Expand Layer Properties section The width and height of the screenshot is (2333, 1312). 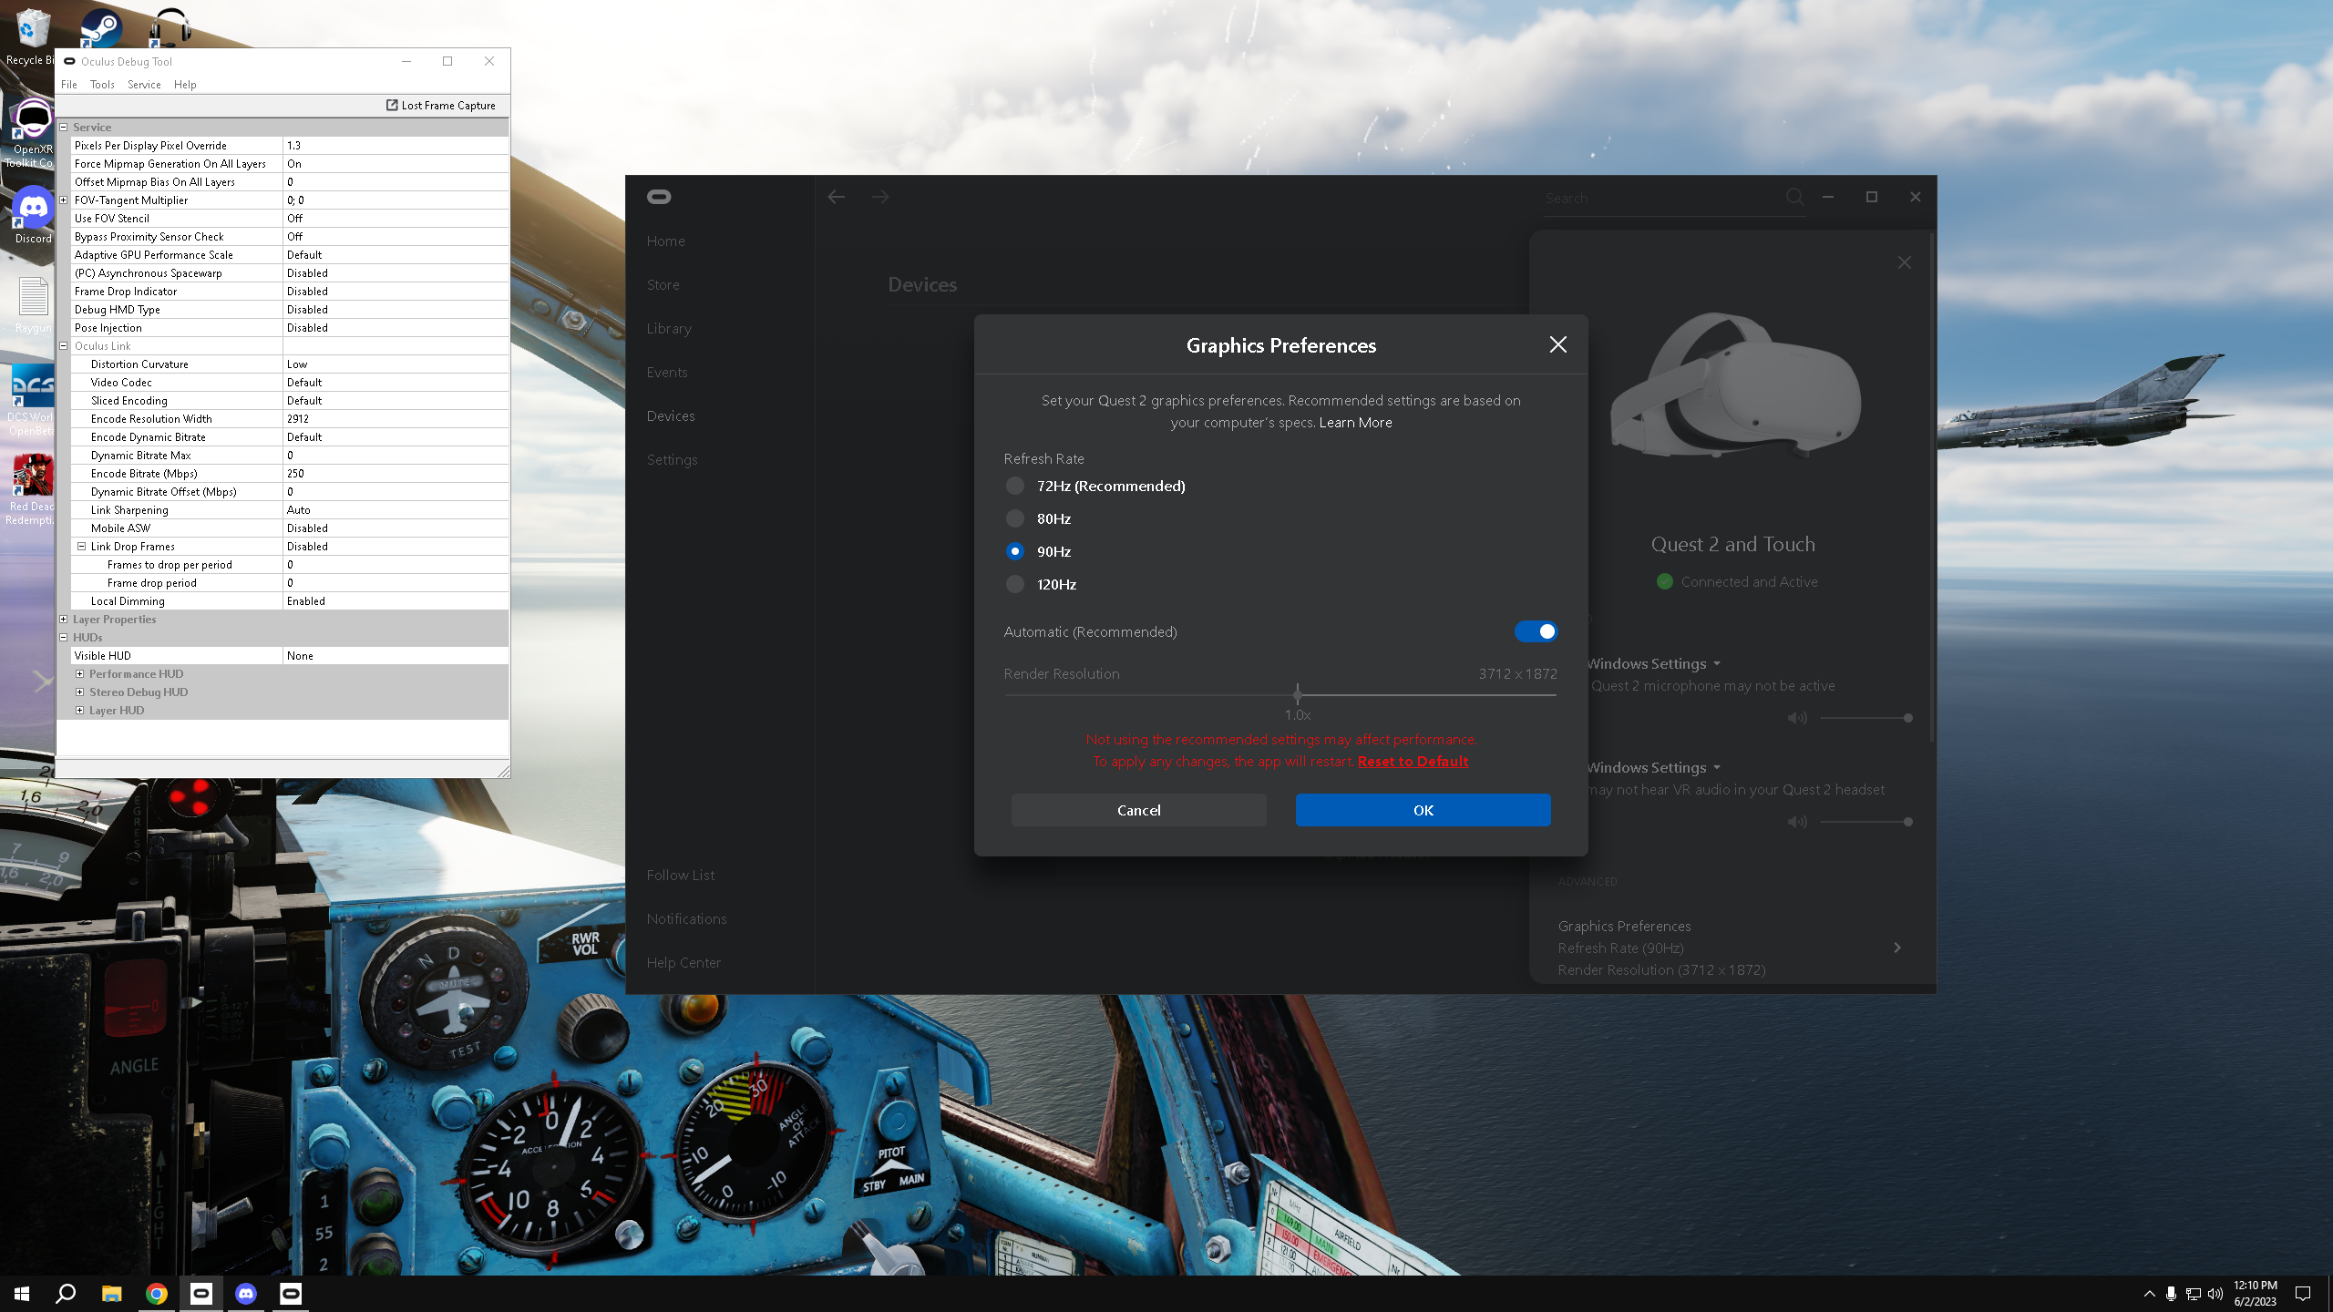pyautogui.click(x=64, y=620)
